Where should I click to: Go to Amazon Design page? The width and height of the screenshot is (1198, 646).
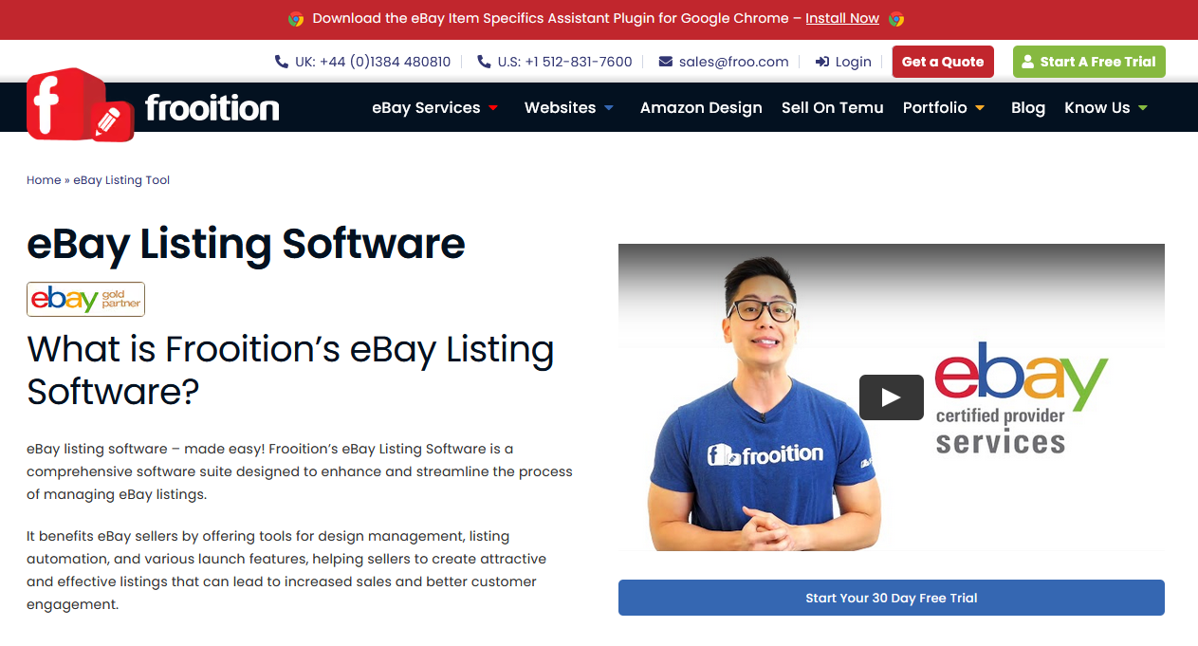click(701, 108)
